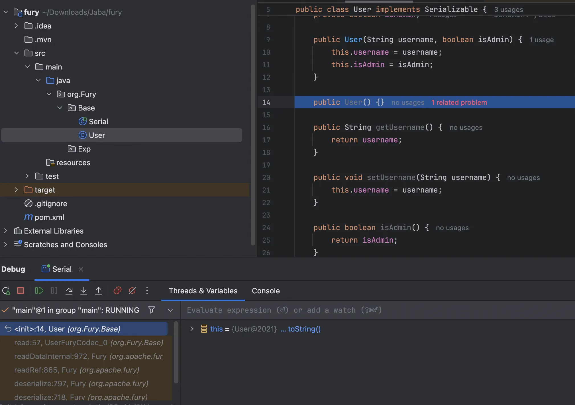
Task: Expand the target folder
Action: pyautogui.click(x=16, y=190)
